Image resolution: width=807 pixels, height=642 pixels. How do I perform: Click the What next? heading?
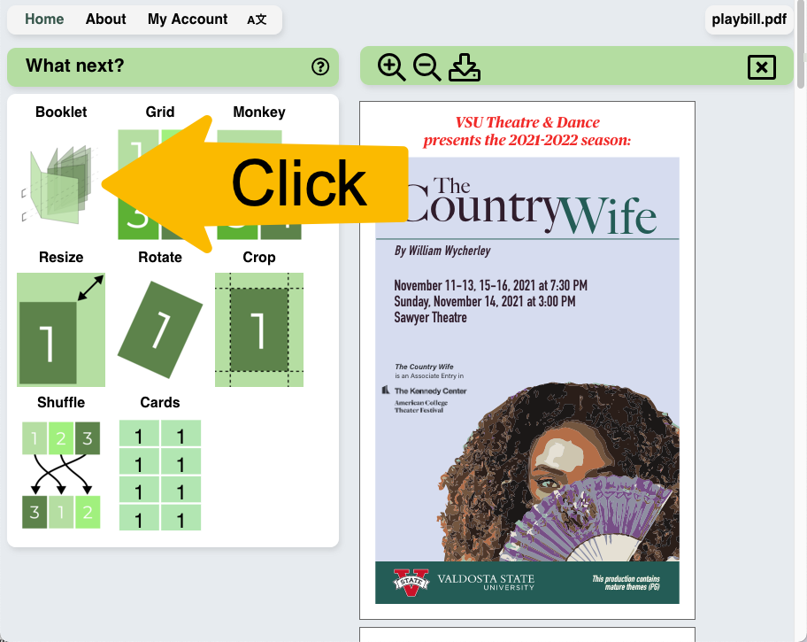tap(74, 66)
